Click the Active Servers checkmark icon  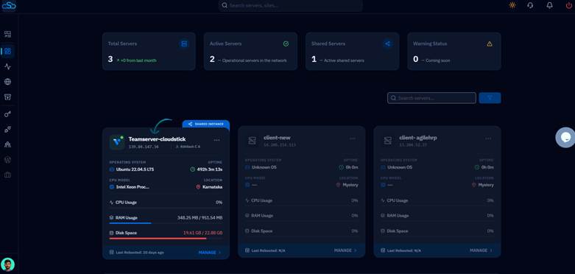click(286, 43)
